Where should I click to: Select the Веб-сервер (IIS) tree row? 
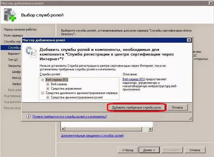pyautogui.click(x=57, y=80)
